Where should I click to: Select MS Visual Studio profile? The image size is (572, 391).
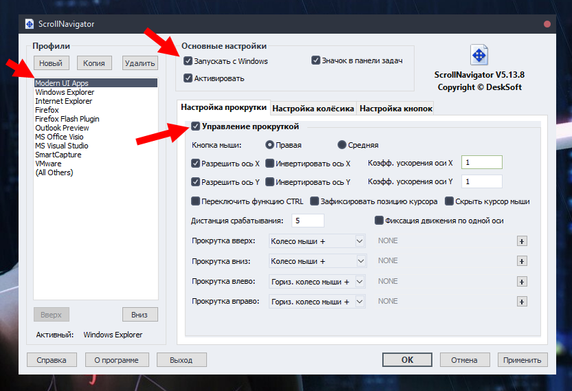(x=95, y=146)
